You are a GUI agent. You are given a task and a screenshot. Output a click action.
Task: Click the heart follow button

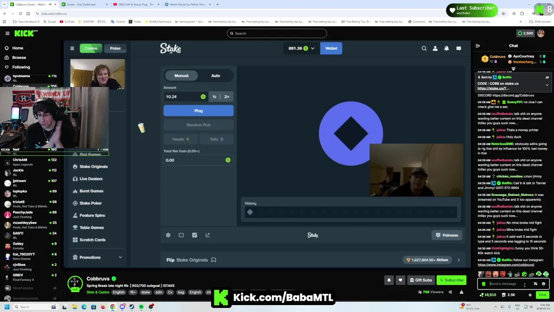400,280
